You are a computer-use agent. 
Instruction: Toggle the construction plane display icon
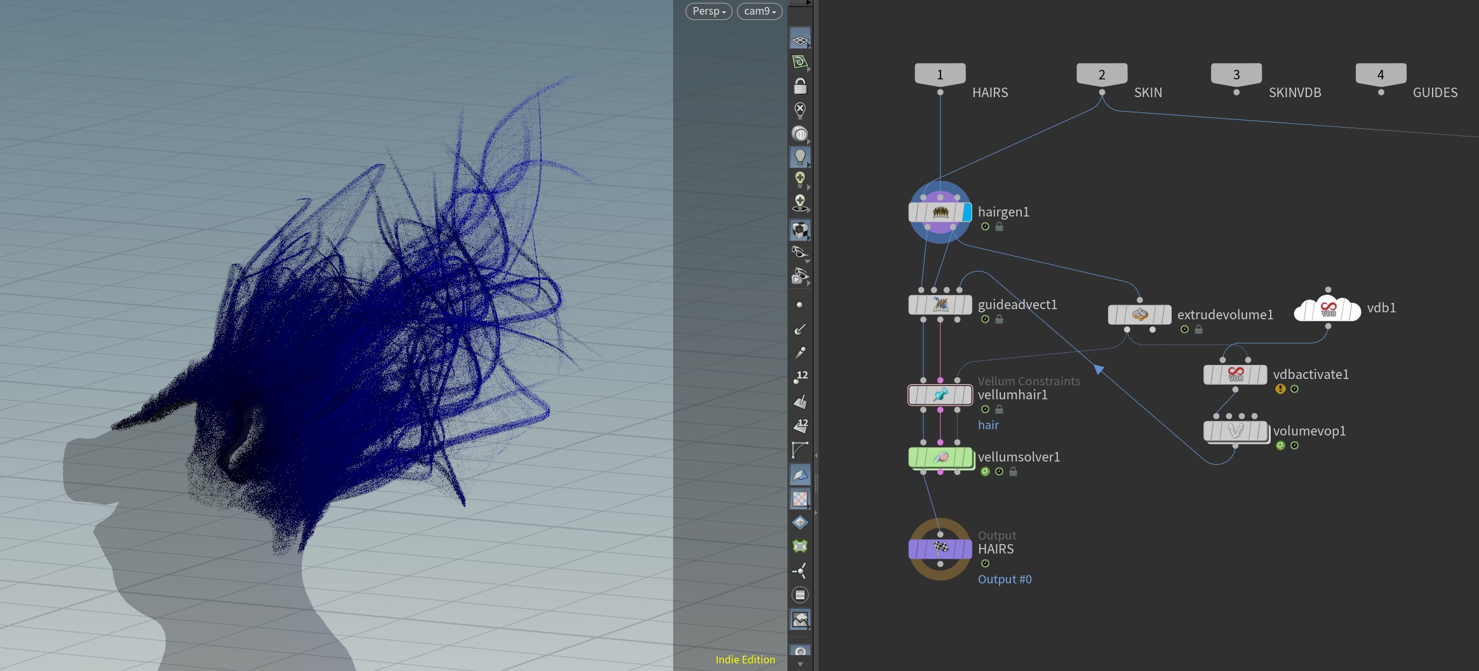click(800, 38)
